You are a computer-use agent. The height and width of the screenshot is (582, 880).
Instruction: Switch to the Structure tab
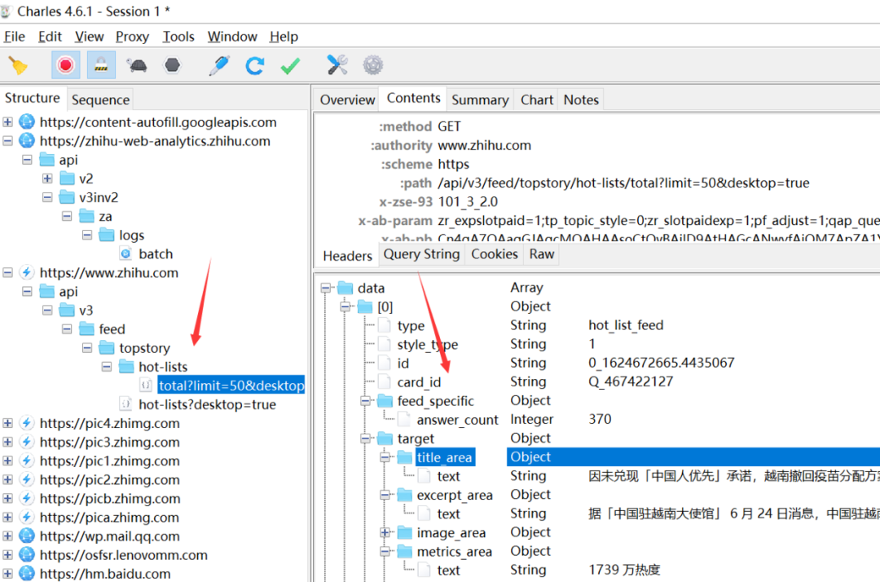[x=33, y=98]
